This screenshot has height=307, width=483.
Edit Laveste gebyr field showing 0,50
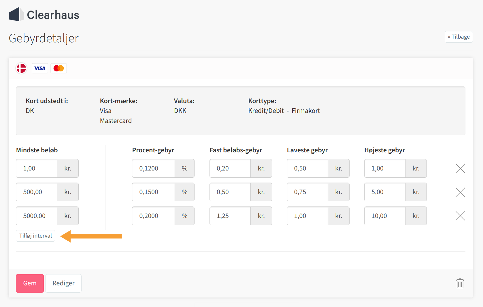(307, 168)
